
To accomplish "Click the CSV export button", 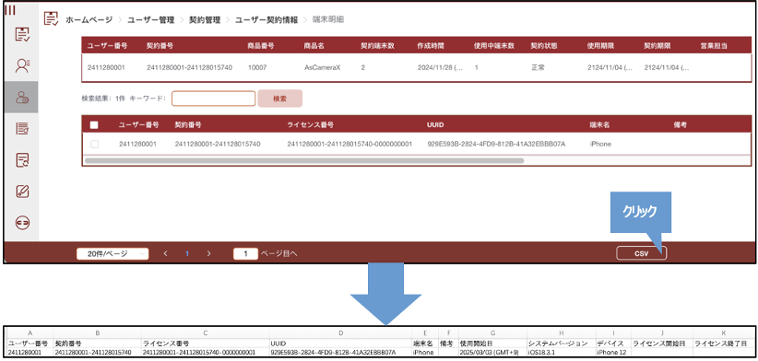I will click(641, 254).
